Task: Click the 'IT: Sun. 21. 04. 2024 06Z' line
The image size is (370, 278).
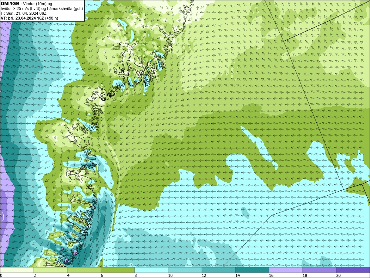Action: pos(24,13)
